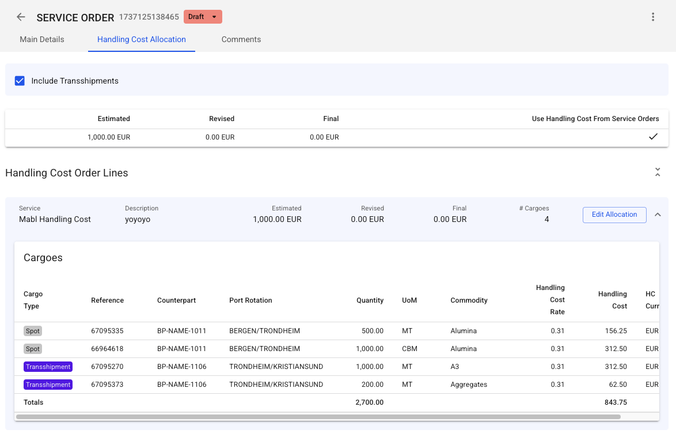
Task: Switch to the Main Details tab
Action: [42, 39]
